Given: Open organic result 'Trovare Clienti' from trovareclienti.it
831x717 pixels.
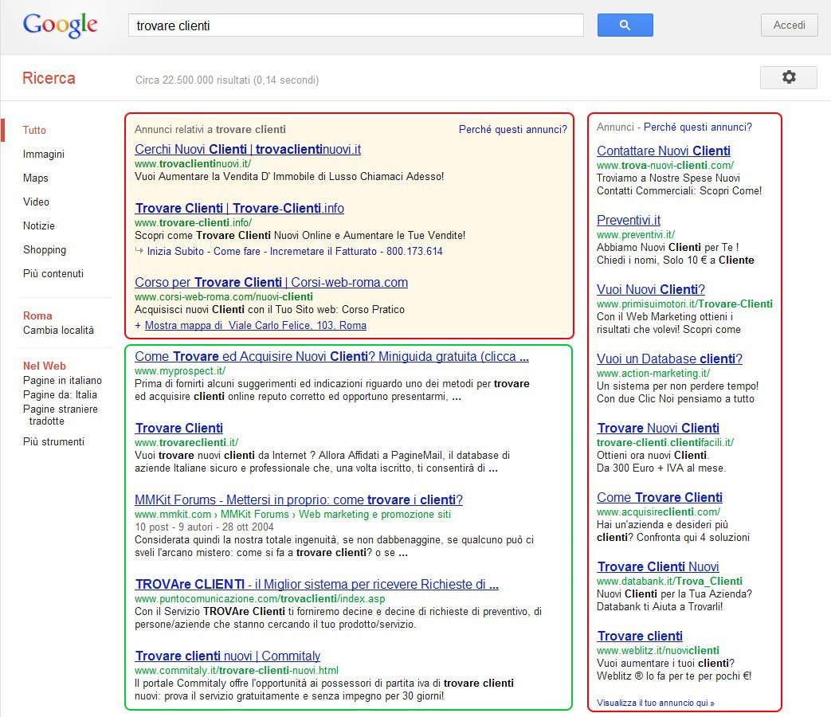Looking at the screenshot, I should 179,428.
